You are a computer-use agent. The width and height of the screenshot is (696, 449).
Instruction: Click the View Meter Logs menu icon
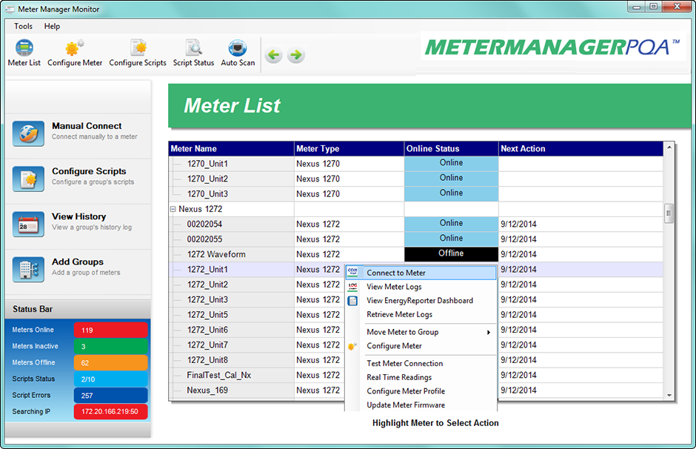[x=352, y=287]
